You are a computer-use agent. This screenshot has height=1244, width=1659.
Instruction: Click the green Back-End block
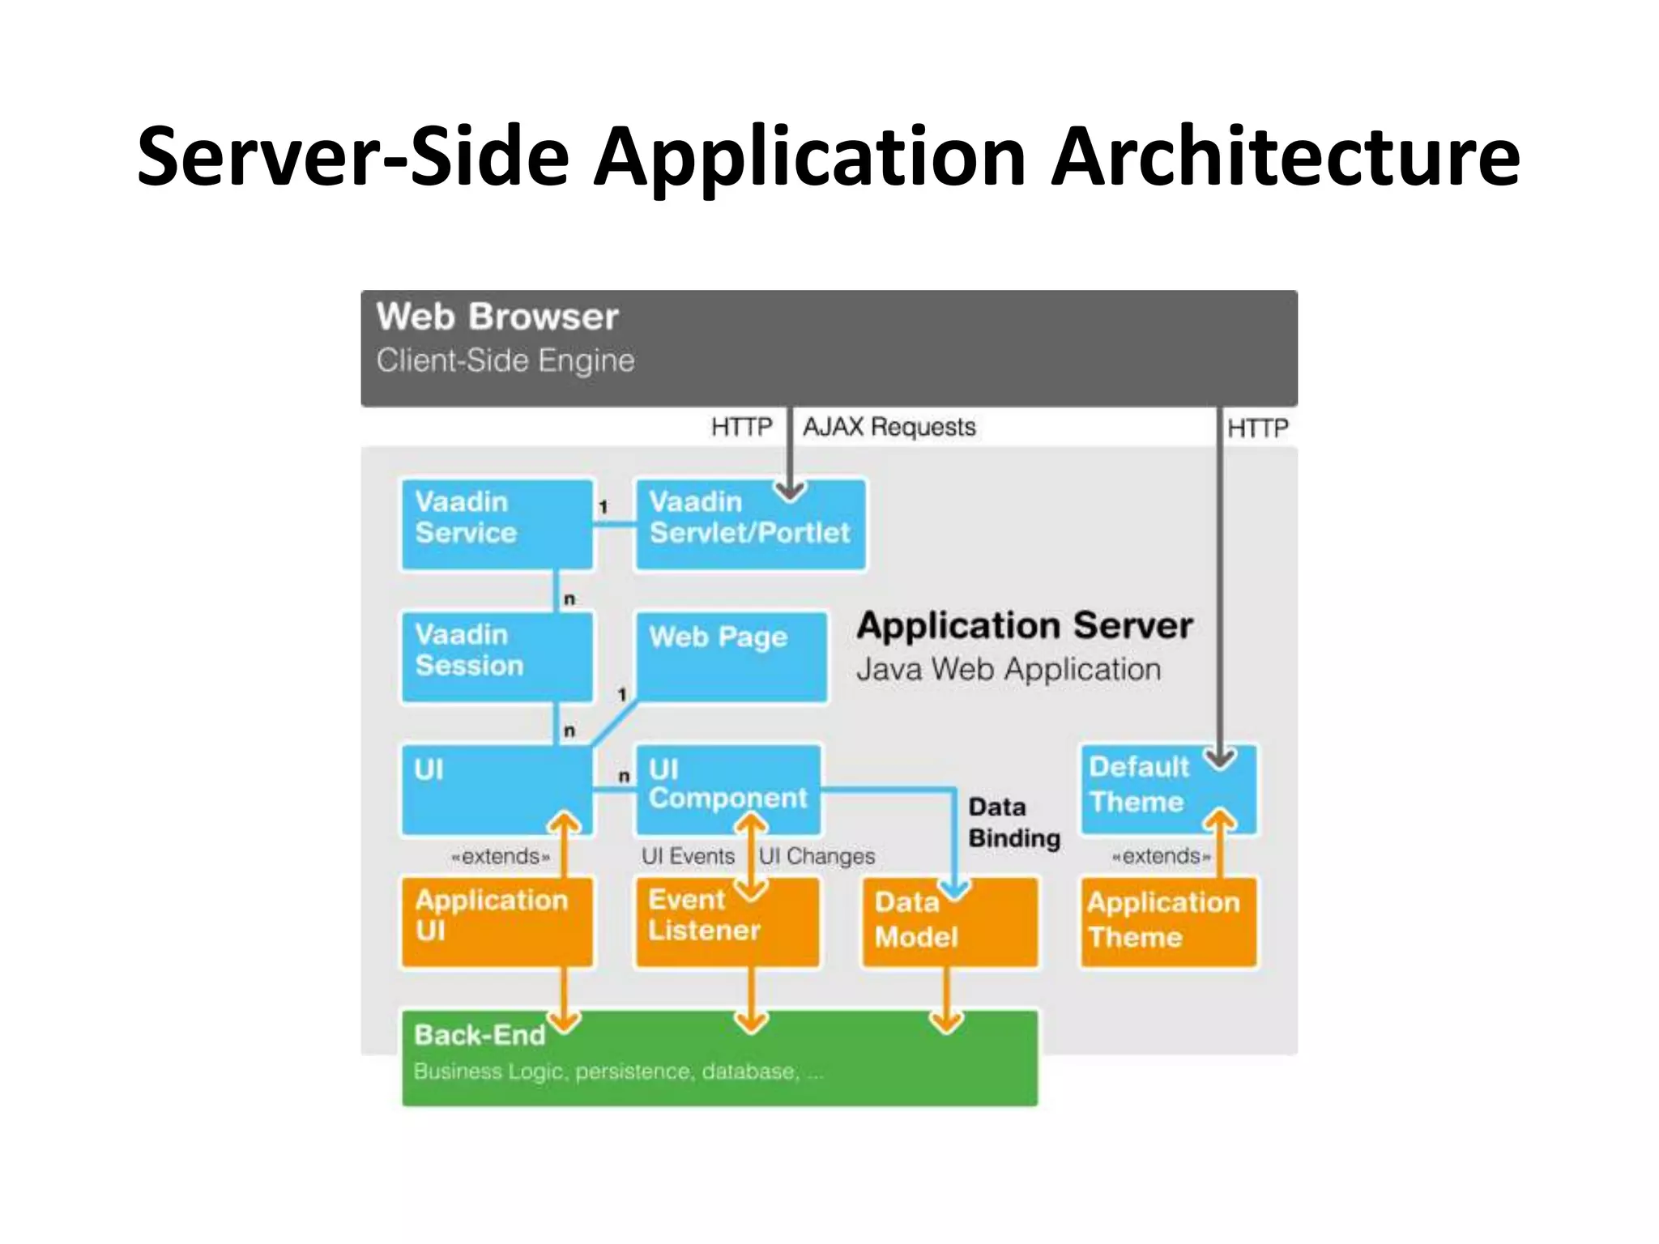(x=719, y=1057)
